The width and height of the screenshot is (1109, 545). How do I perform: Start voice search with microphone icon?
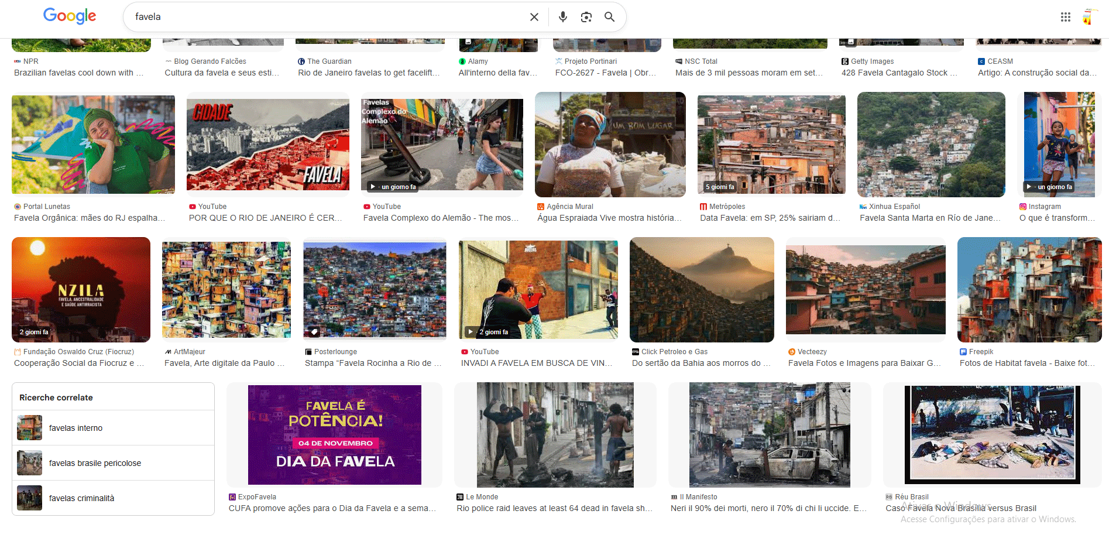pyautogui.click(x=562, y=17)
